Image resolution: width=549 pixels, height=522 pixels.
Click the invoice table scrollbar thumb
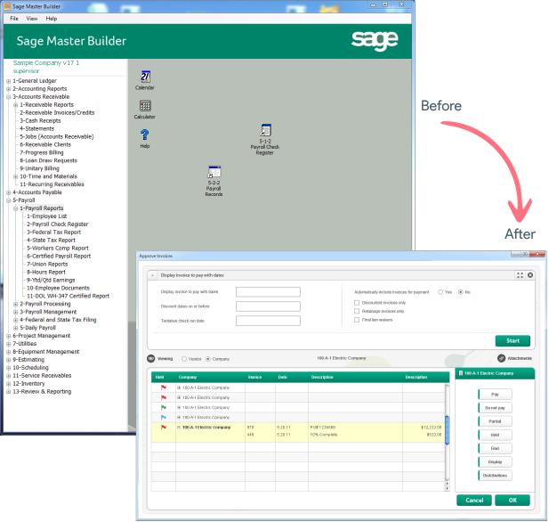click(x=447, y=430)
